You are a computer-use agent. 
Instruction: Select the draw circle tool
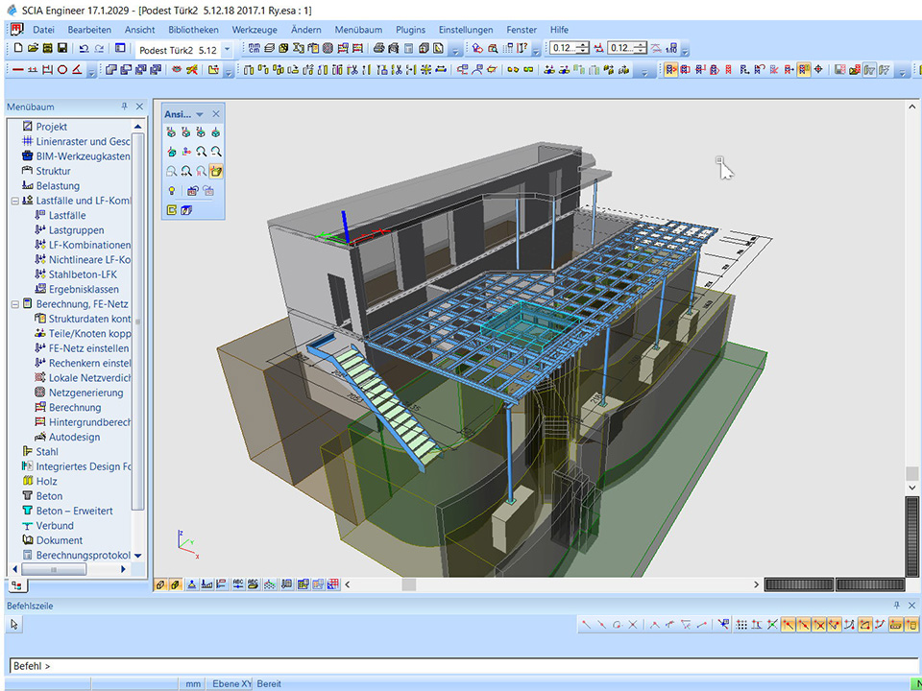(62, 69)
